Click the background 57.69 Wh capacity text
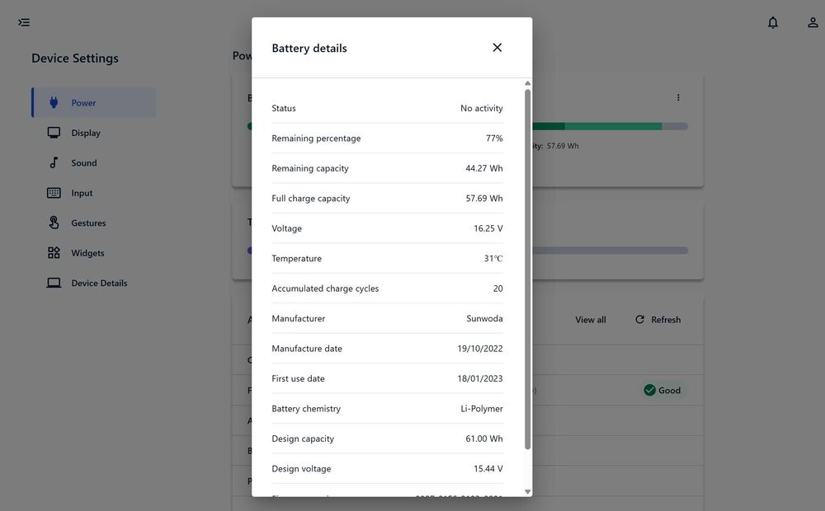Viewport: 825px width, 511px height. [563, 146]
